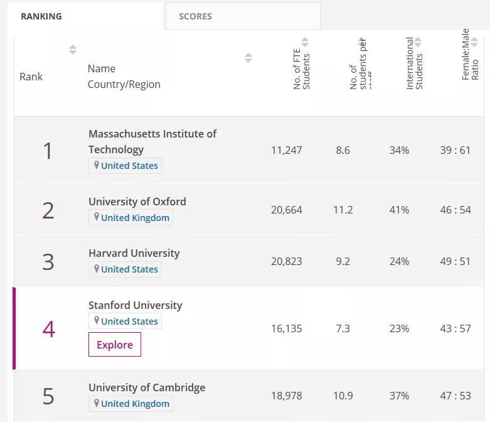Open Stanford University link

(x=135, y=305)
